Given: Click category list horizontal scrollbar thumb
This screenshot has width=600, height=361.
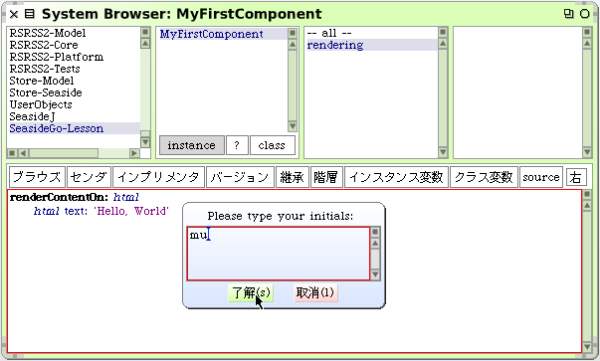Looking at the screenshot, I should click(64, 153).
